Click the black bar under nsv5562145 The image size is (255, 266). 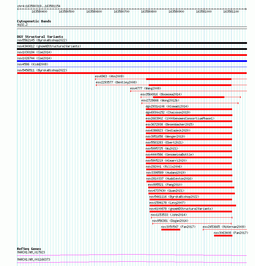[x=132, y=43]
